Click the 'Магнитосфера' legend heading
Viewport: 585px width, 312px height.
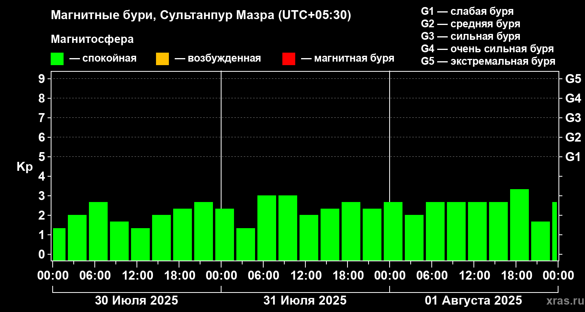[x=92, y=39]
